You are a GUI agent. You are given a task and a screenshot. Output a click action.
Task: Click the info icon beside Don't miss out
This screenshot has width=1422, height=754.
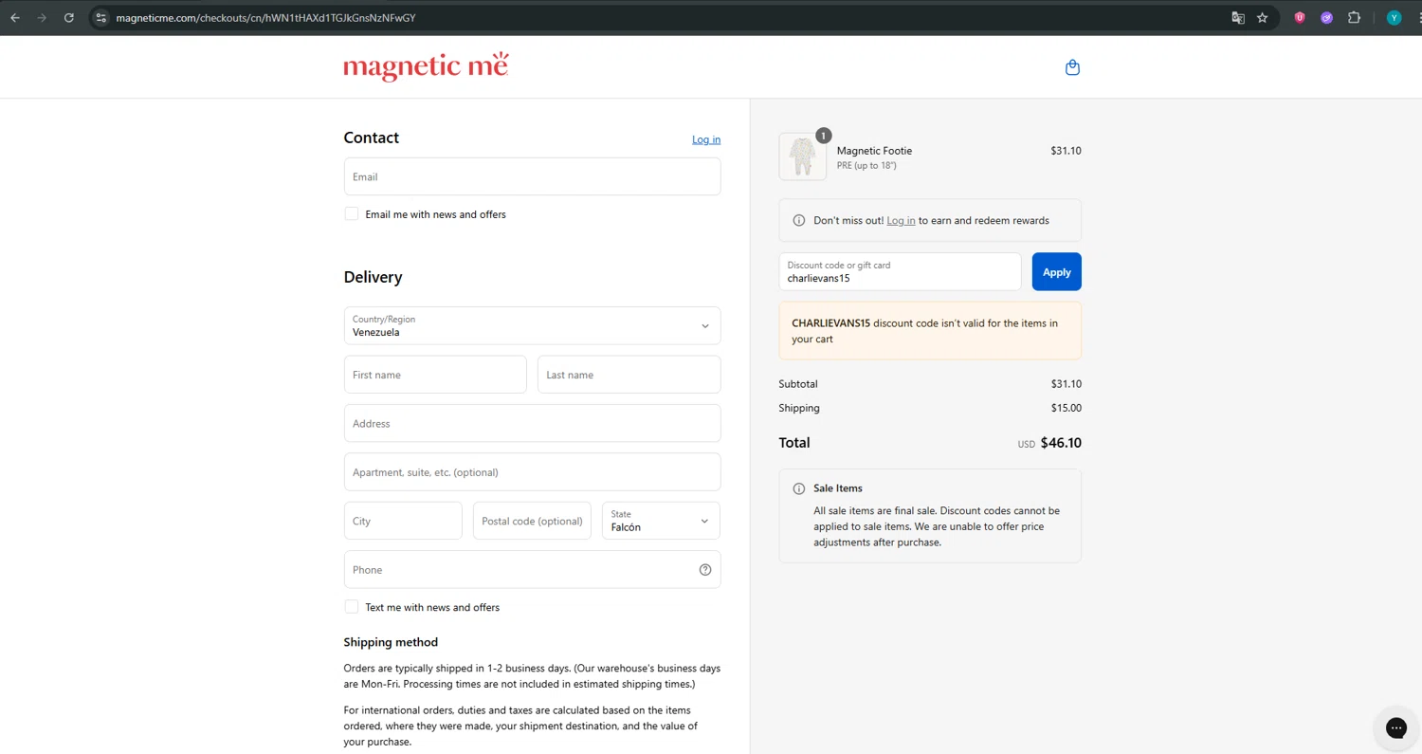click(x=799, y=220)
